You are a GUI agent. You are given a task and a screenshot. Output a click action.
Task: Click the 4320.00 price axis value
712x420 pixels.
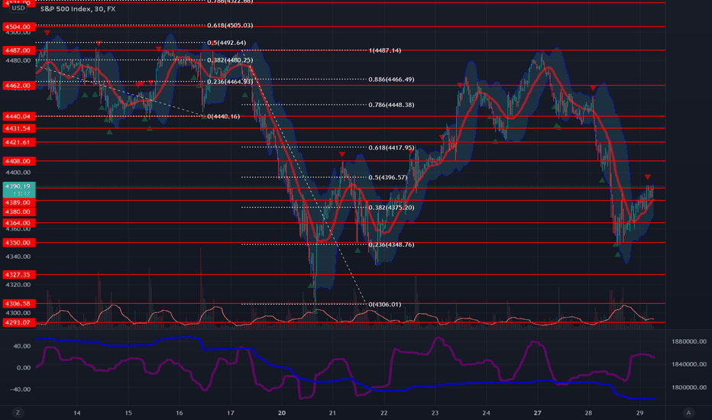point(18,285)
